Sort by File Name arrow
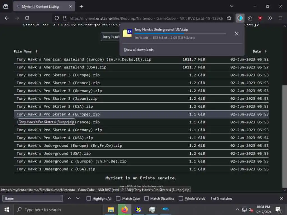Screen dimensions: 287x215 pyautogui.click(x=36, y=51)
